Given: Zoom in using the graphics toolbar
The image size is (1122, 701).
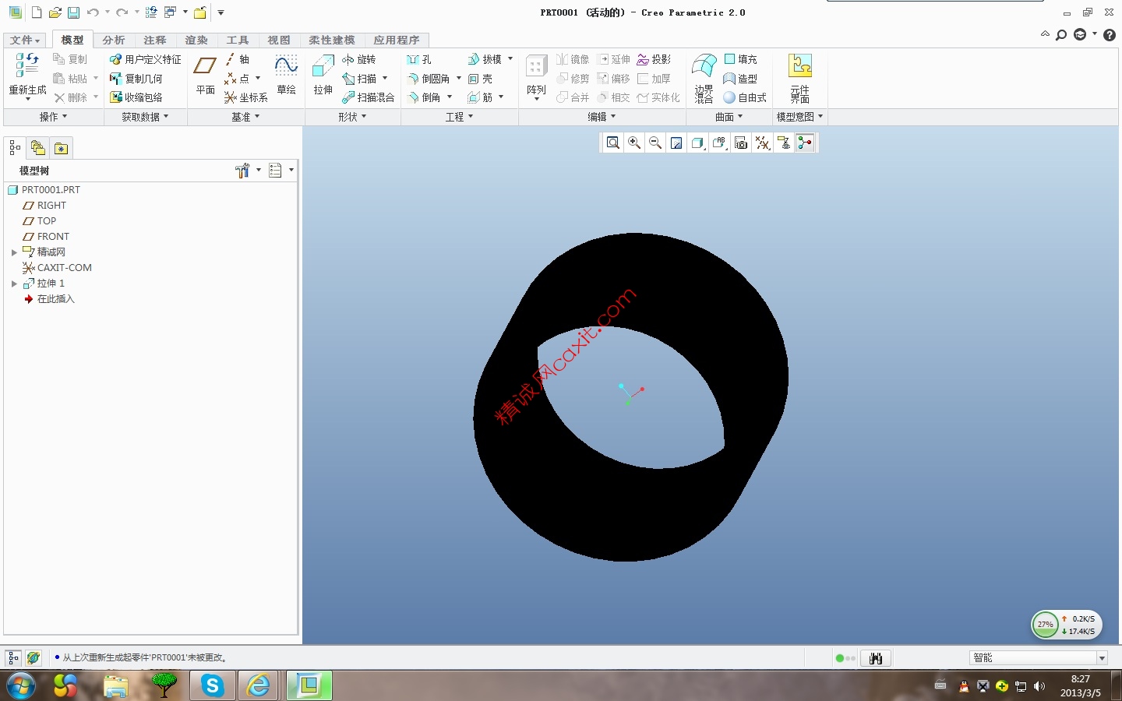Looking at the screenshot, I should pyautogui.click(x=634, y=143).
